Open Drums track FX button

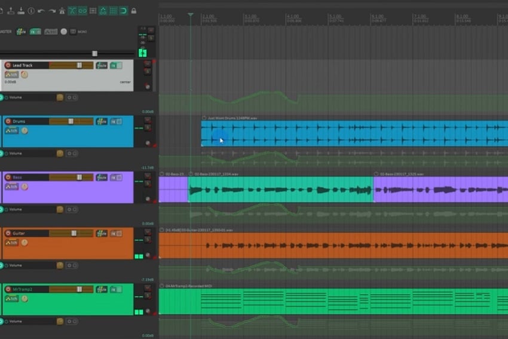[x=116, y=121]
